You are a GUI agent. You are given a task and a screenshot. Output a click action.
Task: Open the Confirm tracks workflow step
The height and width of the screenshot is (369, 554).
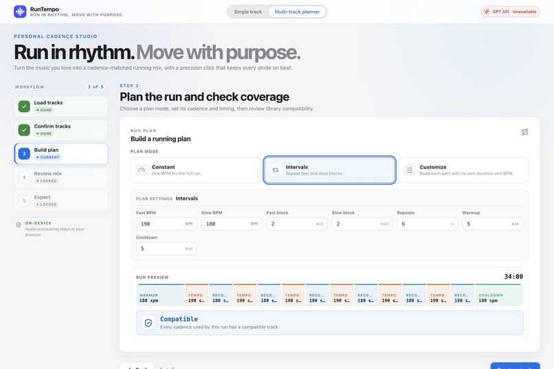pos(60,130)
